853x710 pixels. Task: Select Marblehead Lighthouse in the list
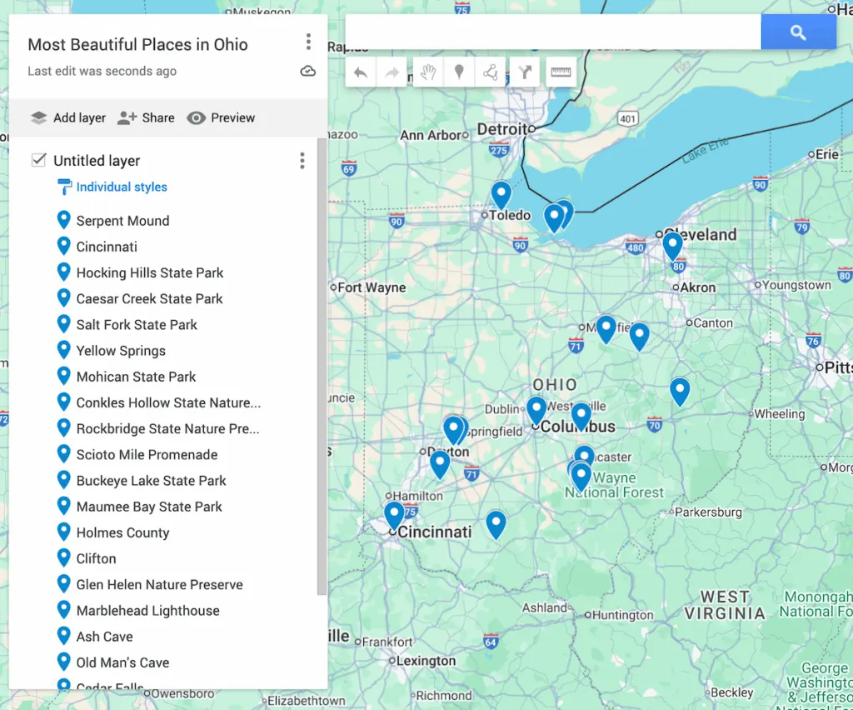click(148, 611)
